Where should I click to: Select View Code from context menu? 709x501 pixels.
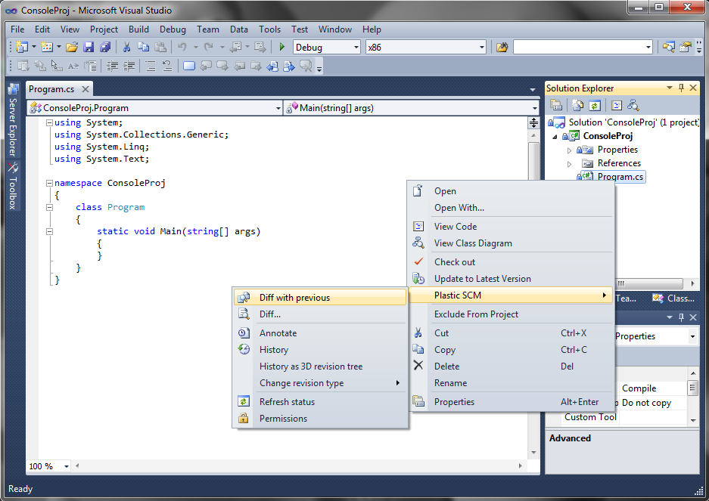tap(511, 227)
